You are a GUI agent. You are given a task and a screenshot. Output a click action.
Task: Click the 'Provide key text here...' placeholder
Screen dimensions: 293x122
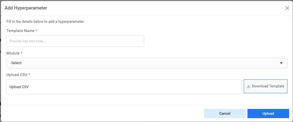click(27, 41)
